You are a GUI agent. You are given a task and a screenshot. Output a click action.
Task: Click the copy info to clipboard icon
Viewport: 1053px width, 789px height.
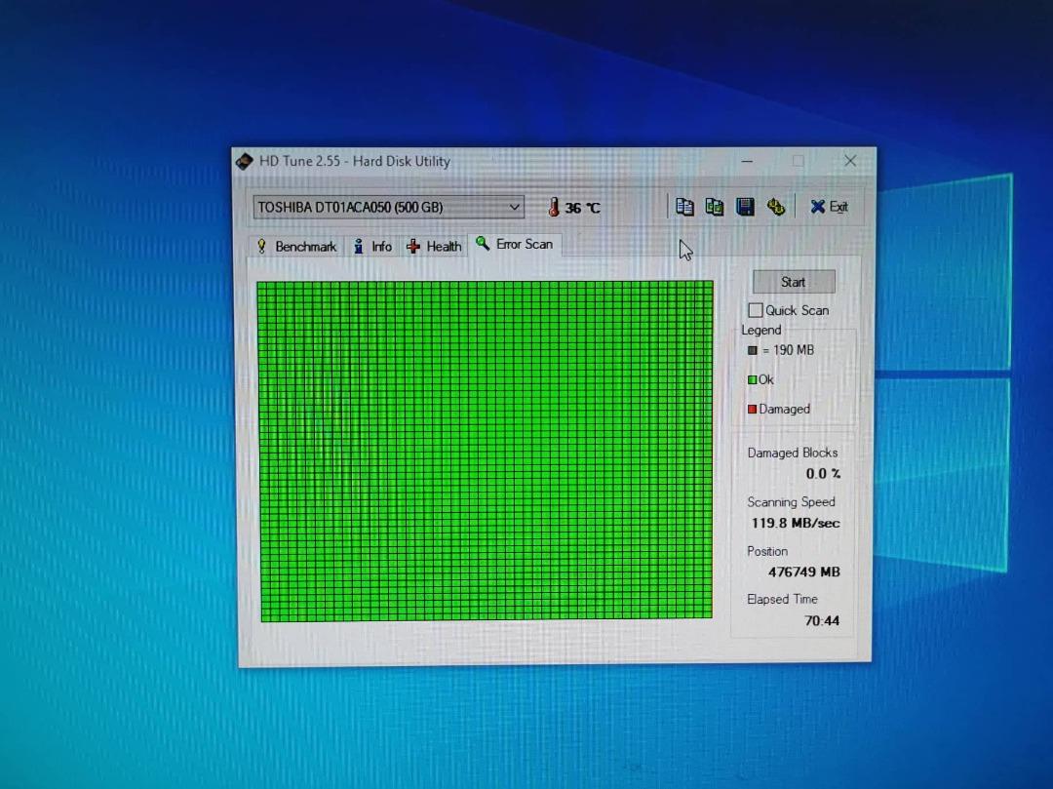click(x=684, y=207)
